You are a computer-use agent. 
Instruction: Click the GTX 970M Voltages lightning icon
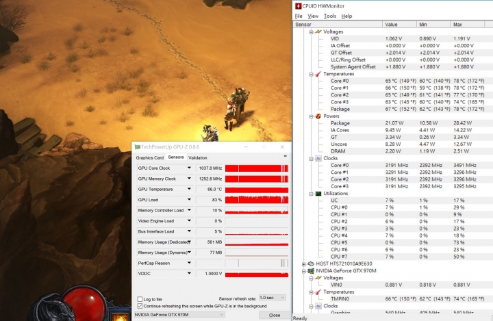(x=318, y=278)
